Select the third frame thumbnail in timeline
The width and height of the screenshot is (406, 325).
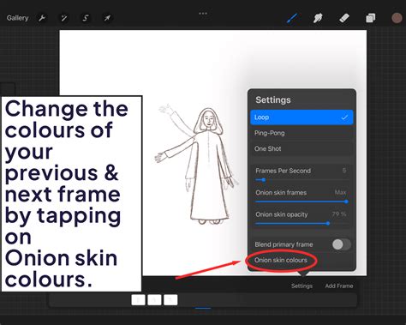point(170,300)
